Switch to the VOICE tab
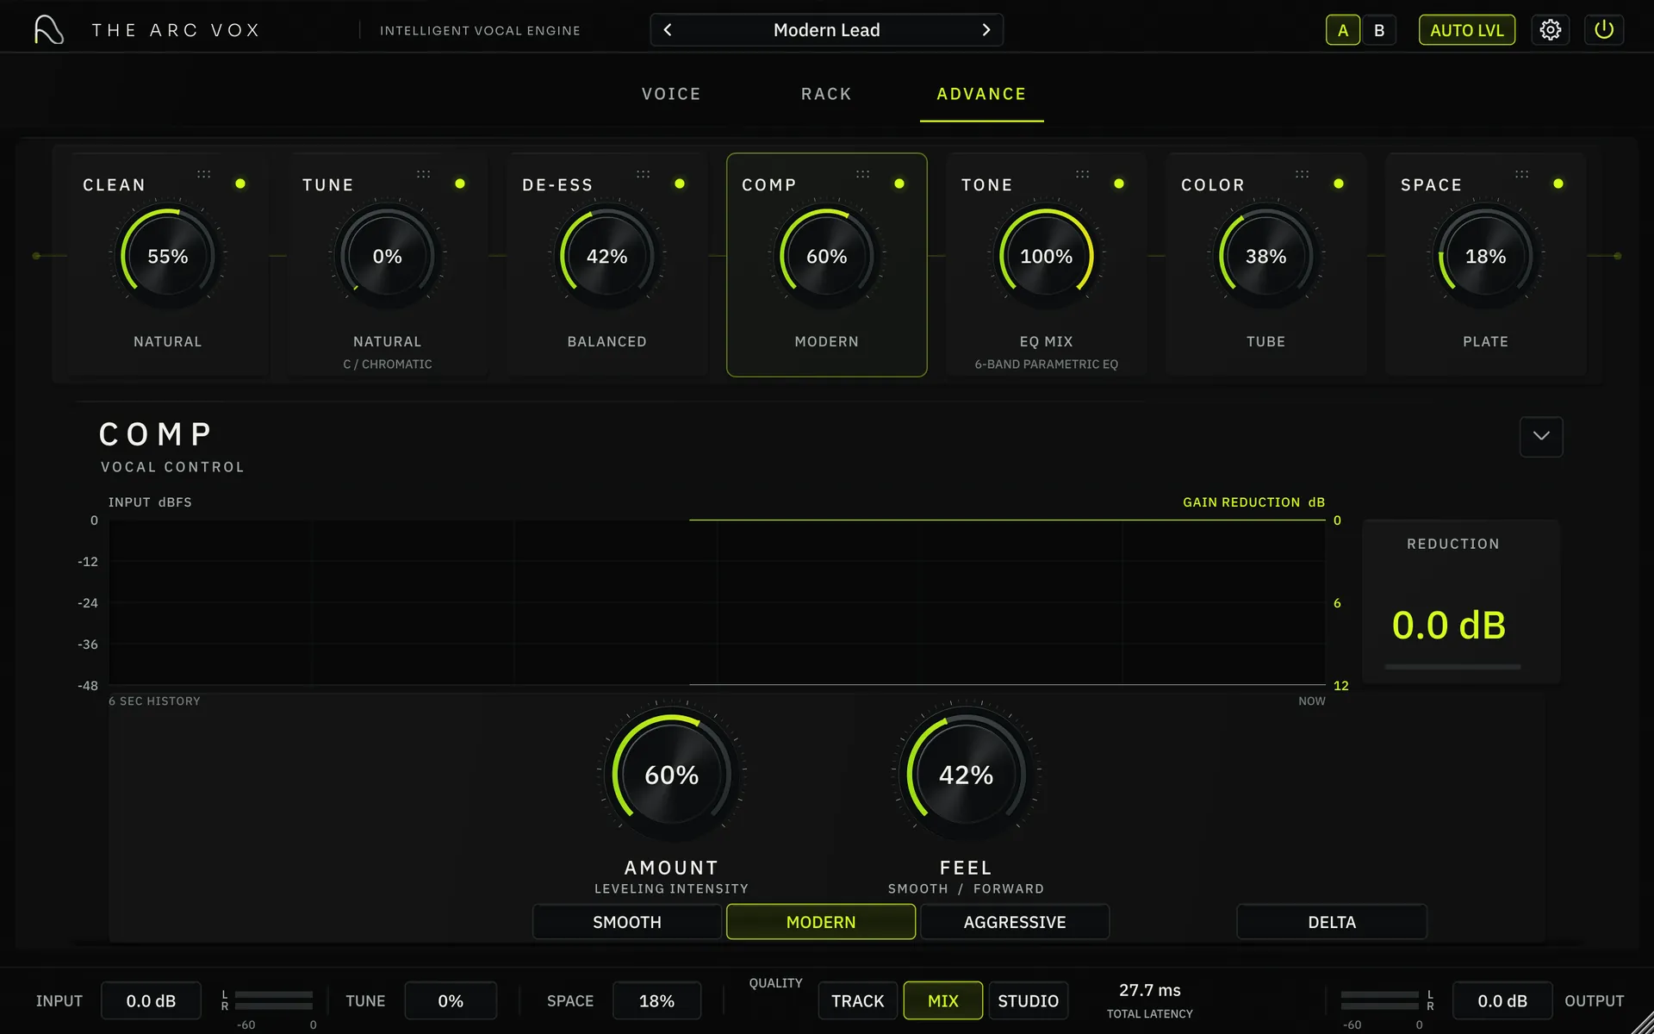1654x1034 pixels. tap(671, 94)
